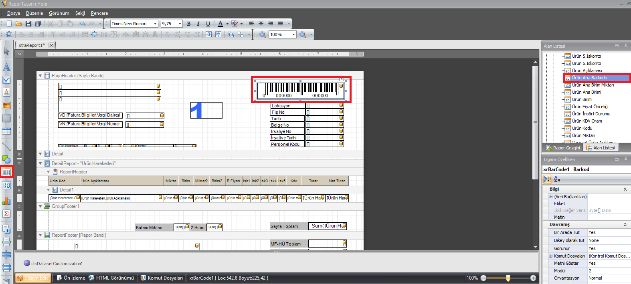
Task: Pick the Line tool in the toolbox
Action: [6, 147]
